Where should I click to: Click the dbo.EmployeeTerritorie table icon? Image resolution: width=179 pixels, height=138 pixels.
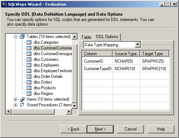(x=29, y=71)
